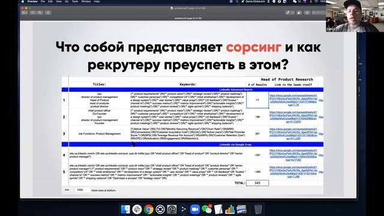Click the Add button below the table
The image size is (384, 216).
[x=67, y=190]
